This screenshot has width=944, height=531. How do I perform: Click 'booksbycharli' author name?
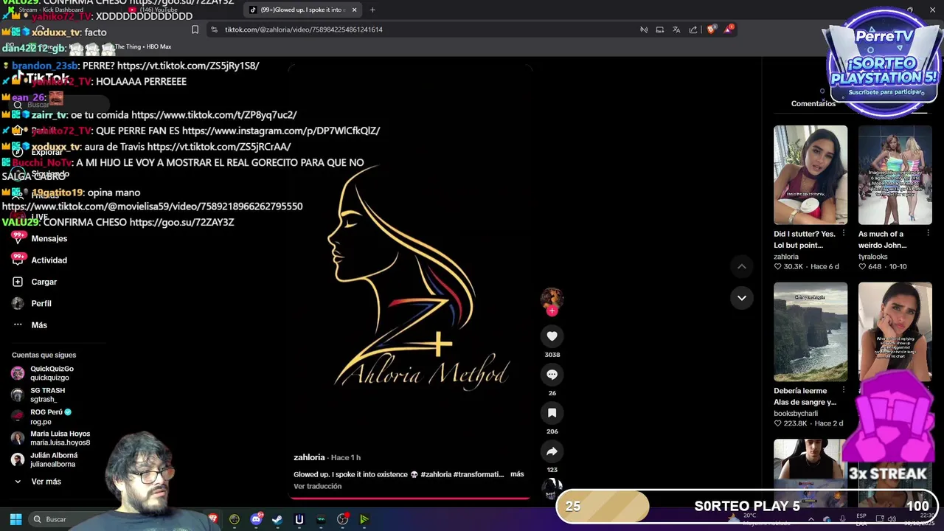pyautogui.click(x=796, y=414)
